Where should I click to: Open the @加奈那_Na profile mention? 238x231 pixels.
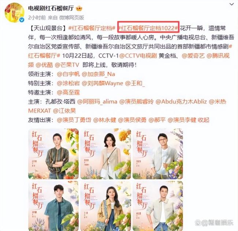click(x=98, y=74)
